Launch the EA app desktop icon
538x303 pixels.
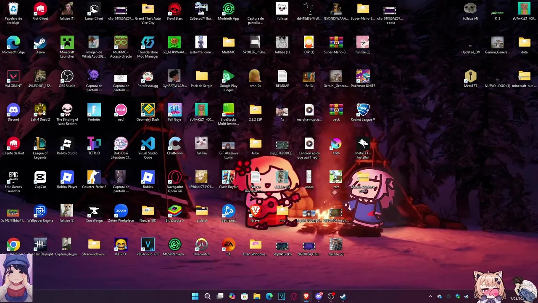229,245
